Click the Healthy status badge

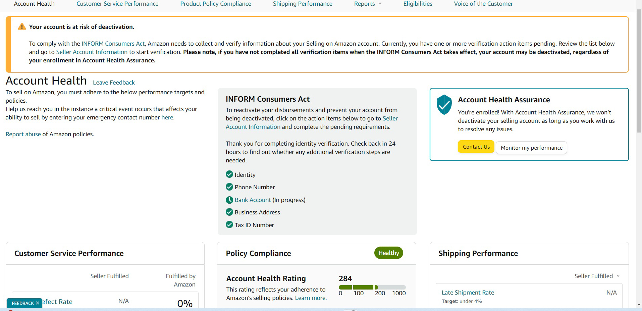pos(388,253)
